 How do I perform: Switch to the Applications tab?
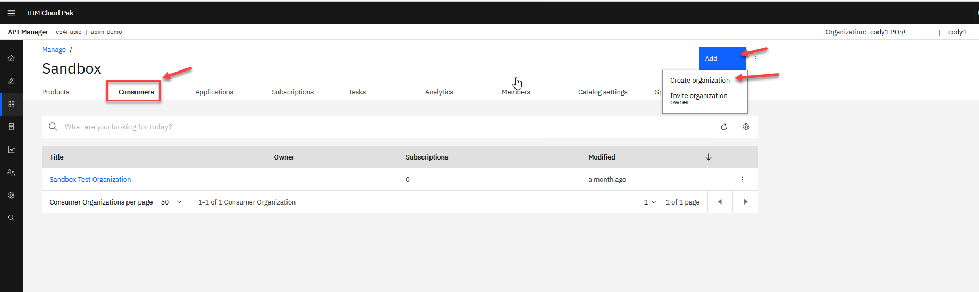[x=214, y=92]
